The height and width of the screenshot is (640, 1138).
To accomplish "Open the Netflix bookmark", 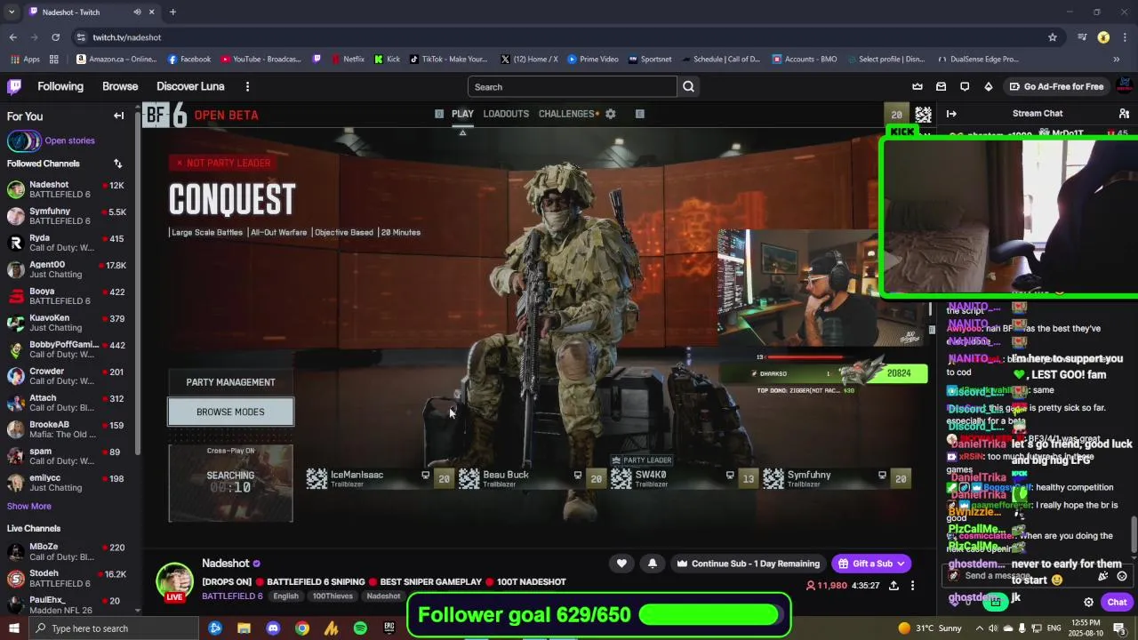I will 348,60.
